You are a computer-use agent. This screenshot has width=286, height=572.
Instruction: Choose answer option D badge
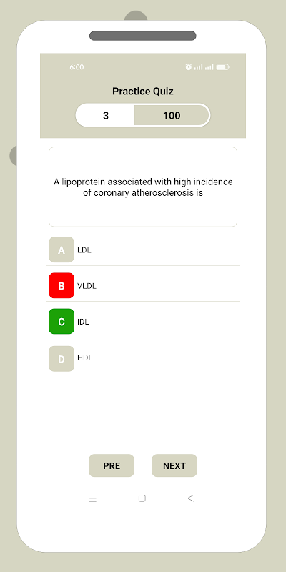point(61,359)
